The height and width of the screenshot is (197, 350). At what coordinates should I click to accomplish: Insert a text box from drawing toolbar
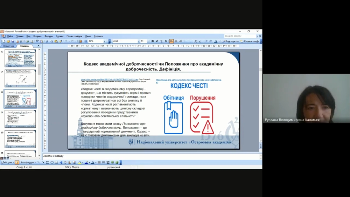click(x=56, y=162)
